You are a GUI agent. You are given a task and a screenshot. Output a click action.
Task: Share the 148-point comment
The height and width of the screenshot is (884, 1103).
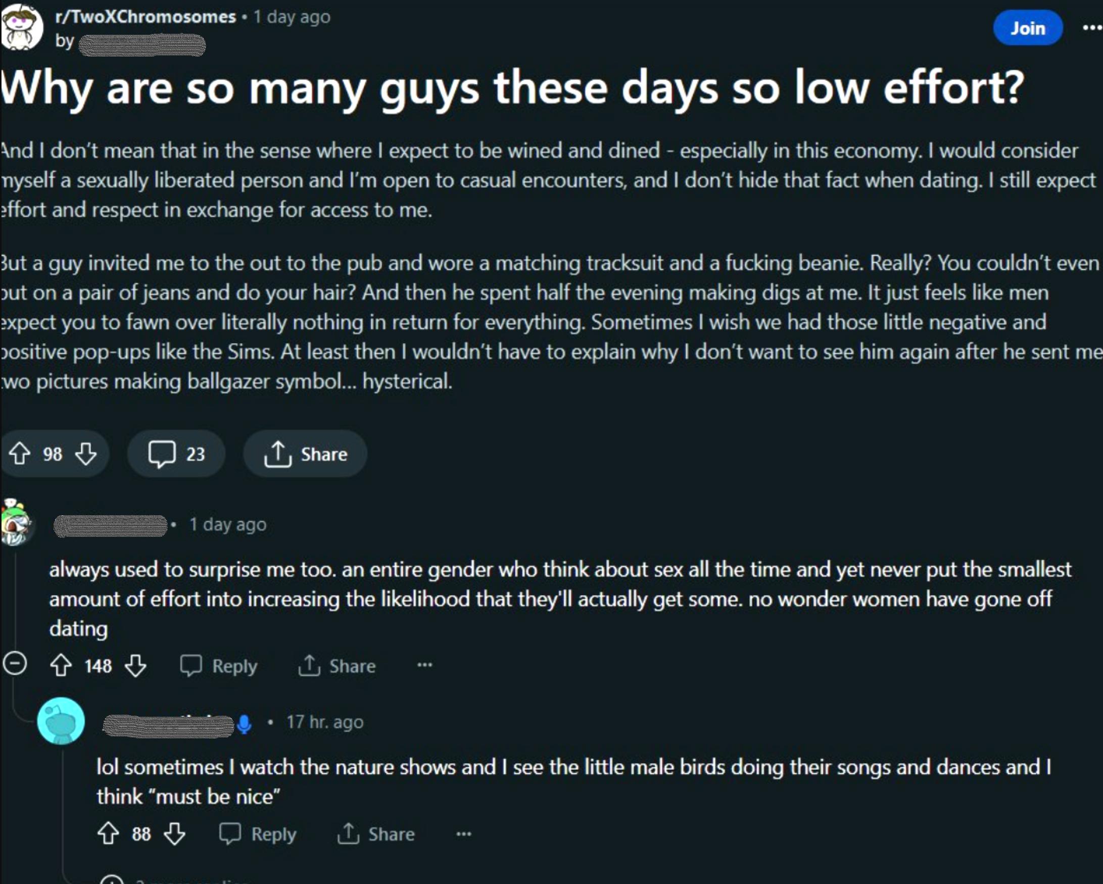tap(338, 666)
